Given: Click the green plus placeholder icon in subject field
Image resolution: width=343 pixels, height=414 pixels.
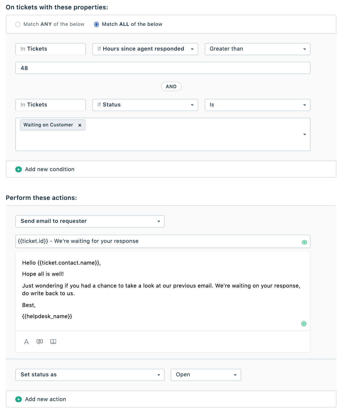Looking at the screenshot, I should tap(304, 242).
